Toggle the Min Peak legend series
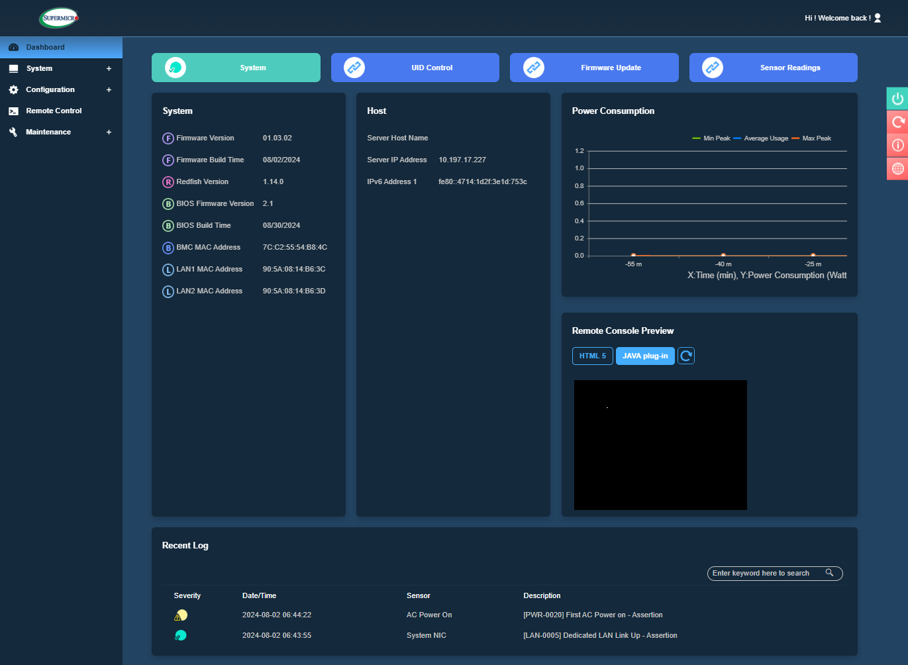908x665 pixels. tap(711, 138)
